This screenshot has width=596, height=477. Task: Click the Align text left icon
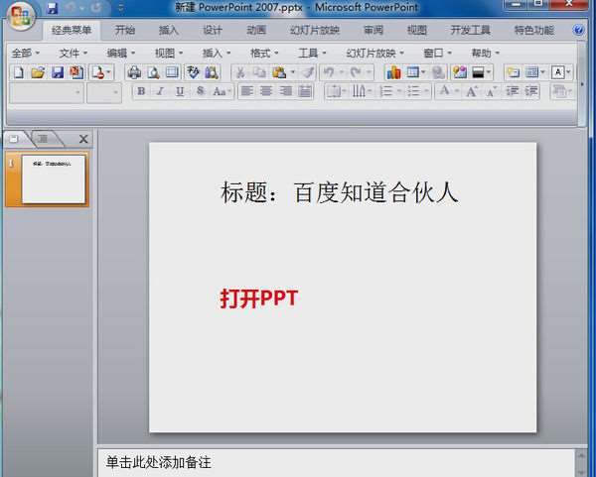click(247, 91)
